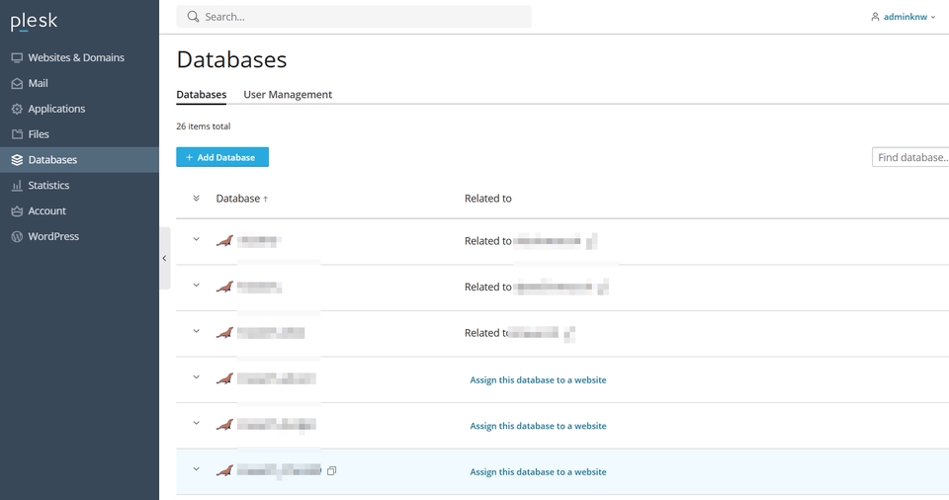Viewport: 949px width, 500px height.
Task: Select the Databases sidebar menu item
Action: (x=79, y=160)
